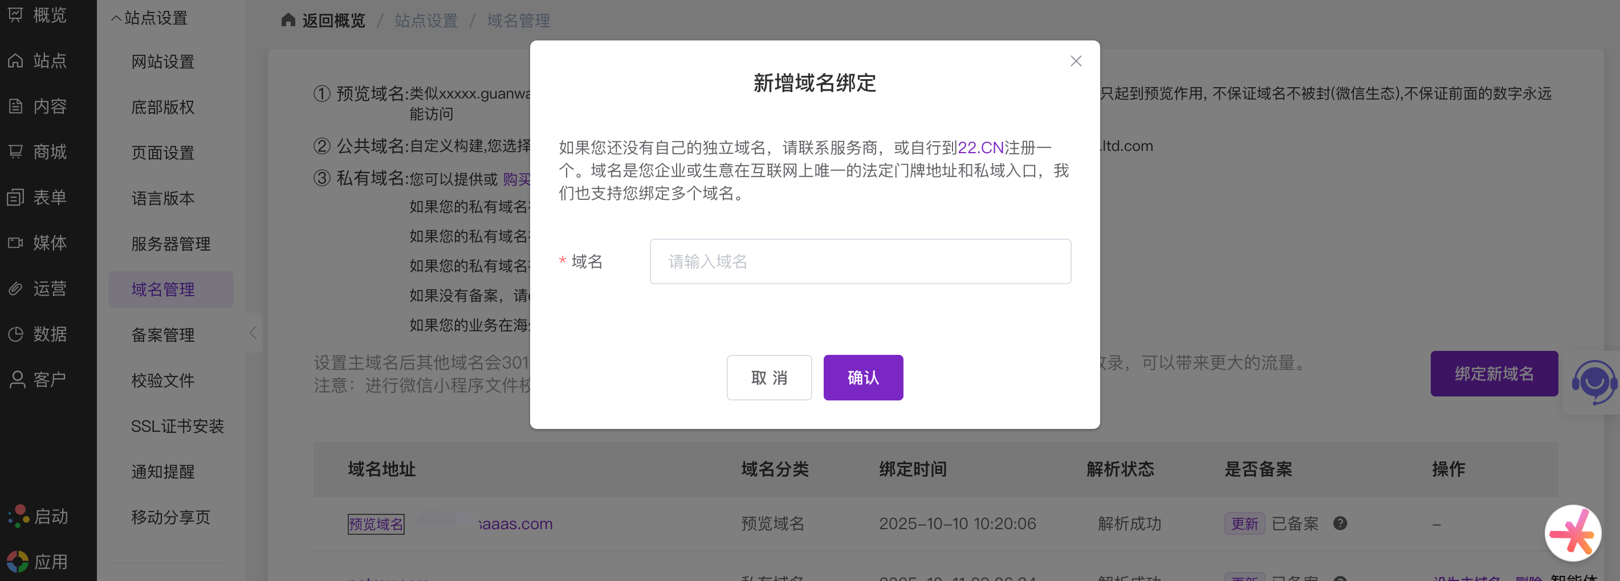Collapse the secondary sidebar panel arrow

[253, 333]
